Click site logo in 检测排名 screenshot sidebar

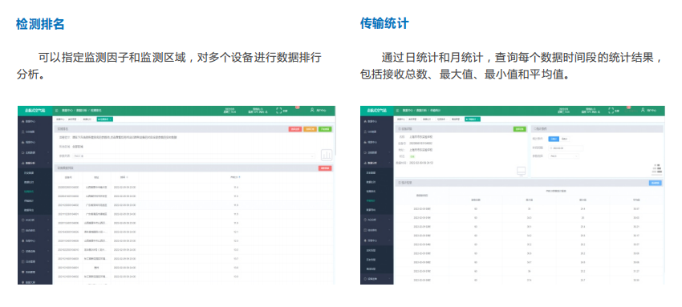35,111
